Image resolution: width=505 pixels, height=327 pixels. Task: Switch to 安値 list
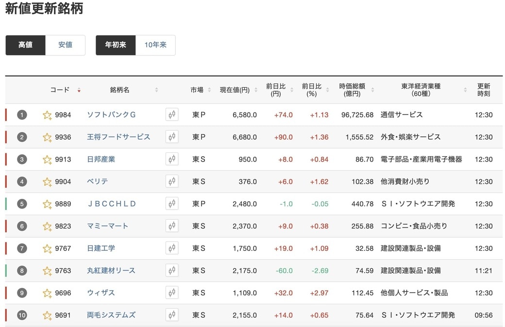pos(66,45)
